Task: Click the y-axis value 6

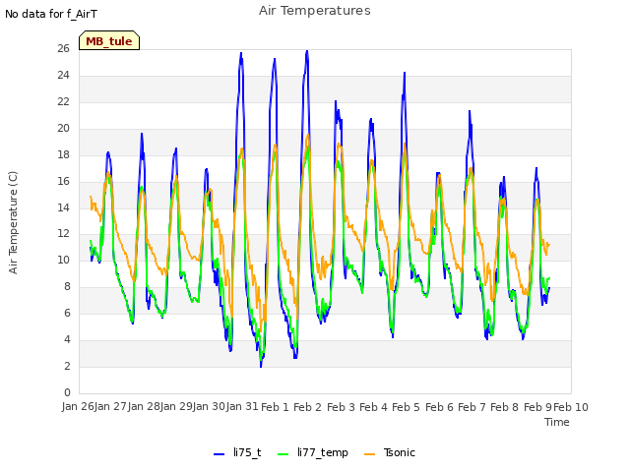Action: (67, 314)
